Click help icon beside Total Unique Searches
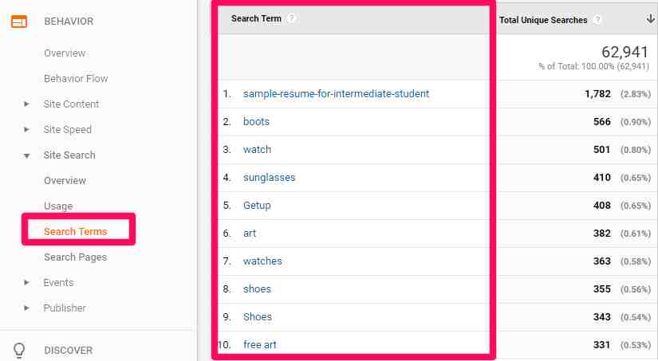Screen dimensions: 658x361 pos(598,20)
